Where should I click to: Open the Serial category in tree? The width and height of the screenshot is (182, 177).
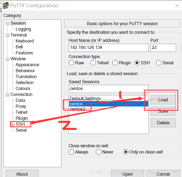click(21, 130)
